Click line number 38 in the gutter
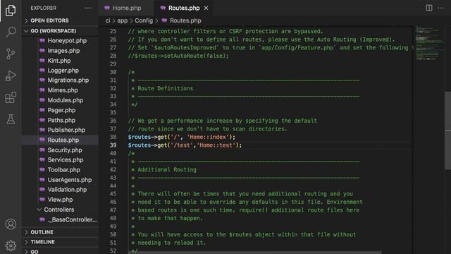This screenshot has height=254, width=451. pos(113,137)
